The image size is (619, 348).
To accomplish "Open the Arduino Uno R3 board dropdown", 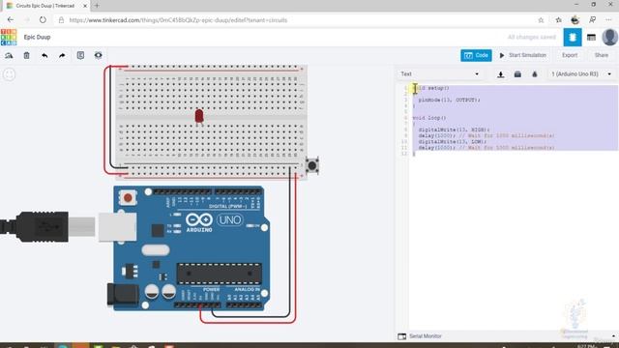I will (581, 74).
